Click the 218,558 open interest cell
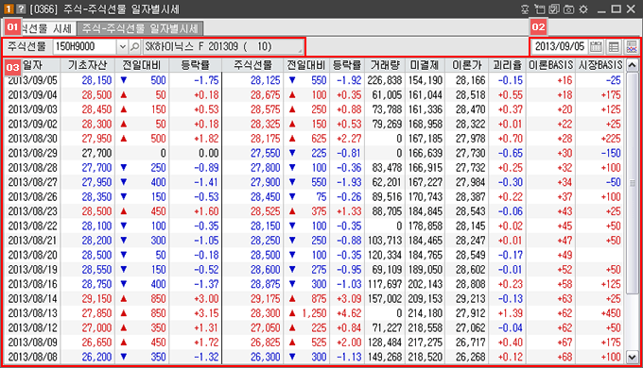The image size is (643, 368). point(425,327)
